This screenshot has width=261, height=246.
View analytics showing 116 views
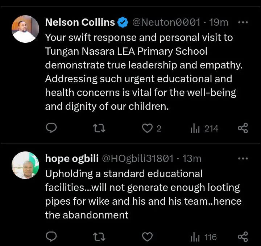pos(204,237)
